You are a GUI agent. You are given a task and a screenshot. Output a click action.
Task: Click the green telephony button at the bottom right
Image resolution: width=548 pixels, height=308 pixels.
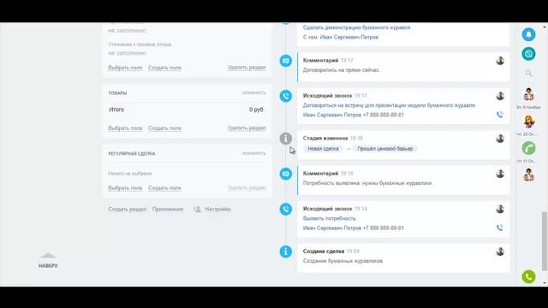(x=528, y=277)
